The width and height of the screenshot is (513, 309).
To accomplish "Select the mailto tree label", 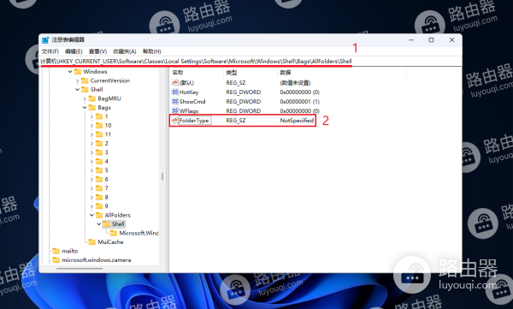I will tap(70, 251).
